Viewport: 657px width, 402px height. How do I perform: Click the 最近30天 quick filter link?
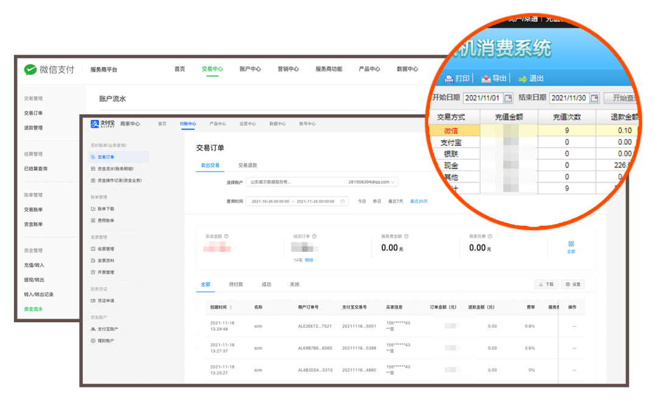click(x=419, y=201)
